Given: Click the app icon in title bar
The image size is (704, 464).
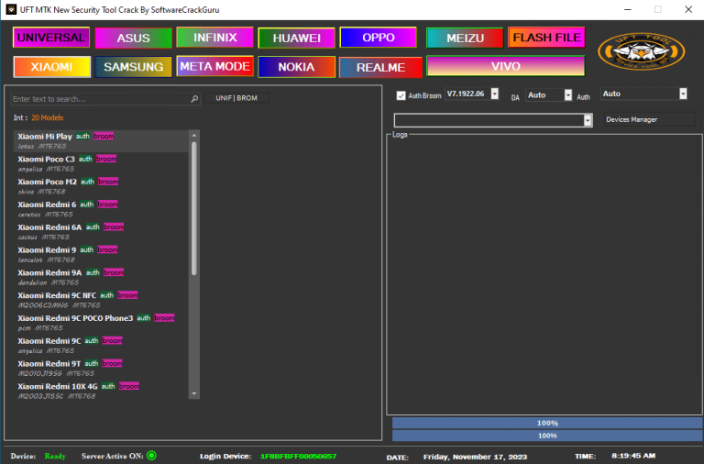Looking at the screenshot, I should [11, 9].
